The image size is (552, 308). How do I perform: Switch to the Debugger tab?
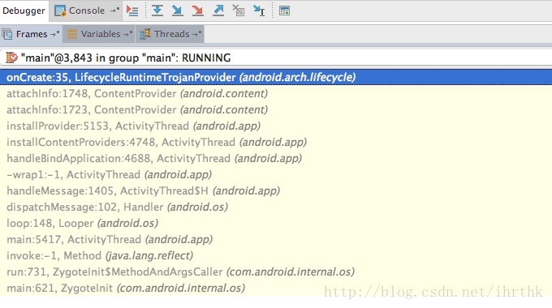[24, 11]
